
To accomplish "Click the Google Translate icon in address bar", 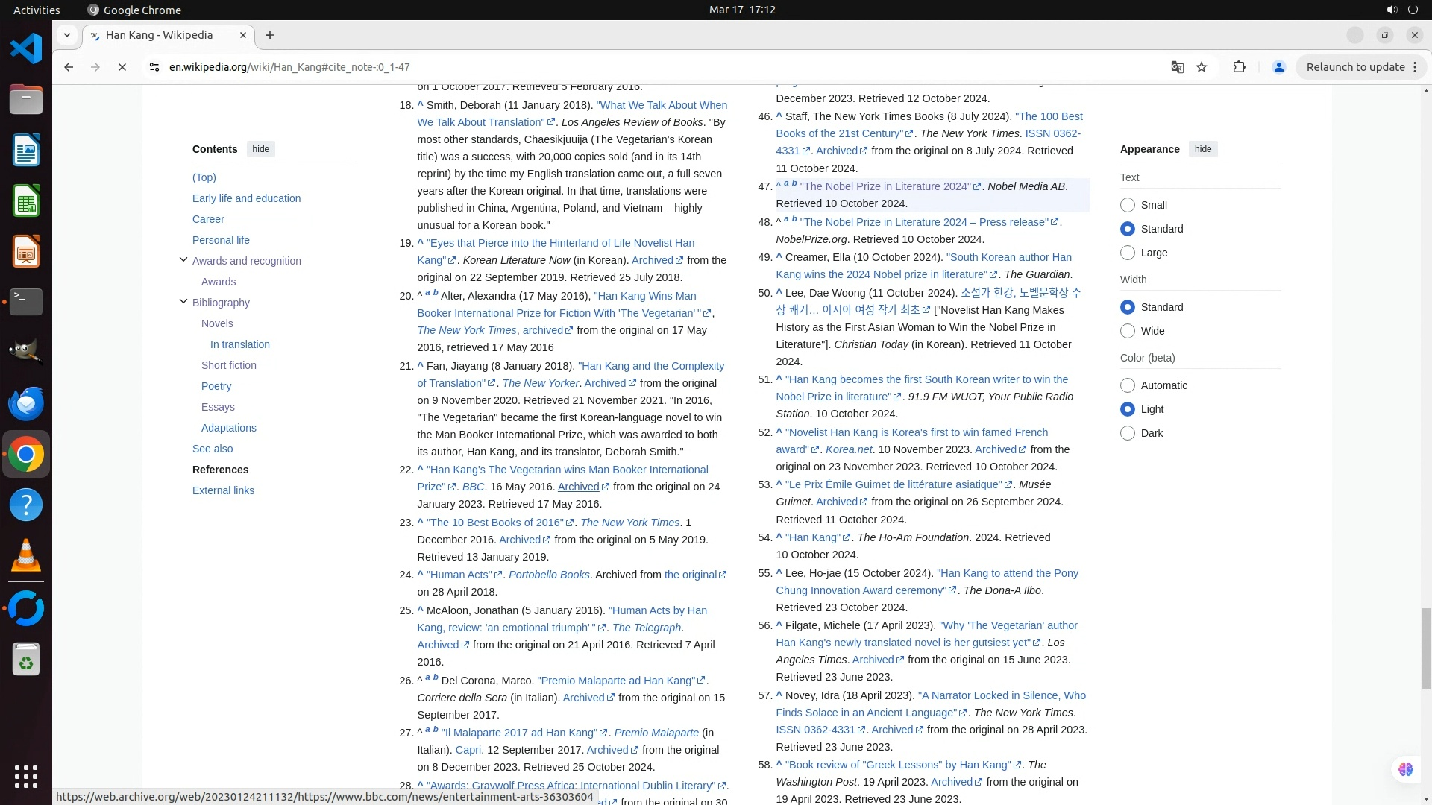I will (1177, 67).
